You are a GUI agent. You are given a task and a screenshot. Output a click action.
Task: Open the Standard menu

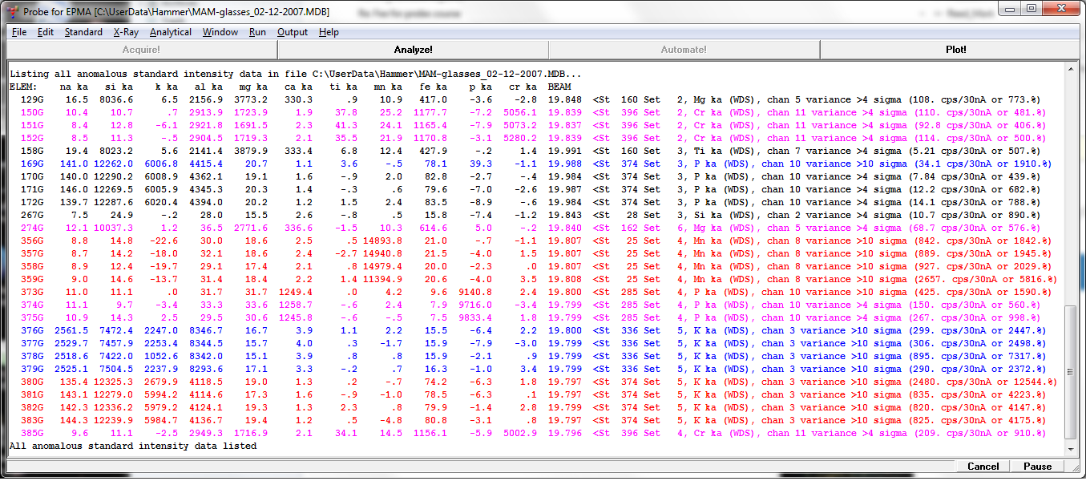pyautogui.click(x=83, y=32)
